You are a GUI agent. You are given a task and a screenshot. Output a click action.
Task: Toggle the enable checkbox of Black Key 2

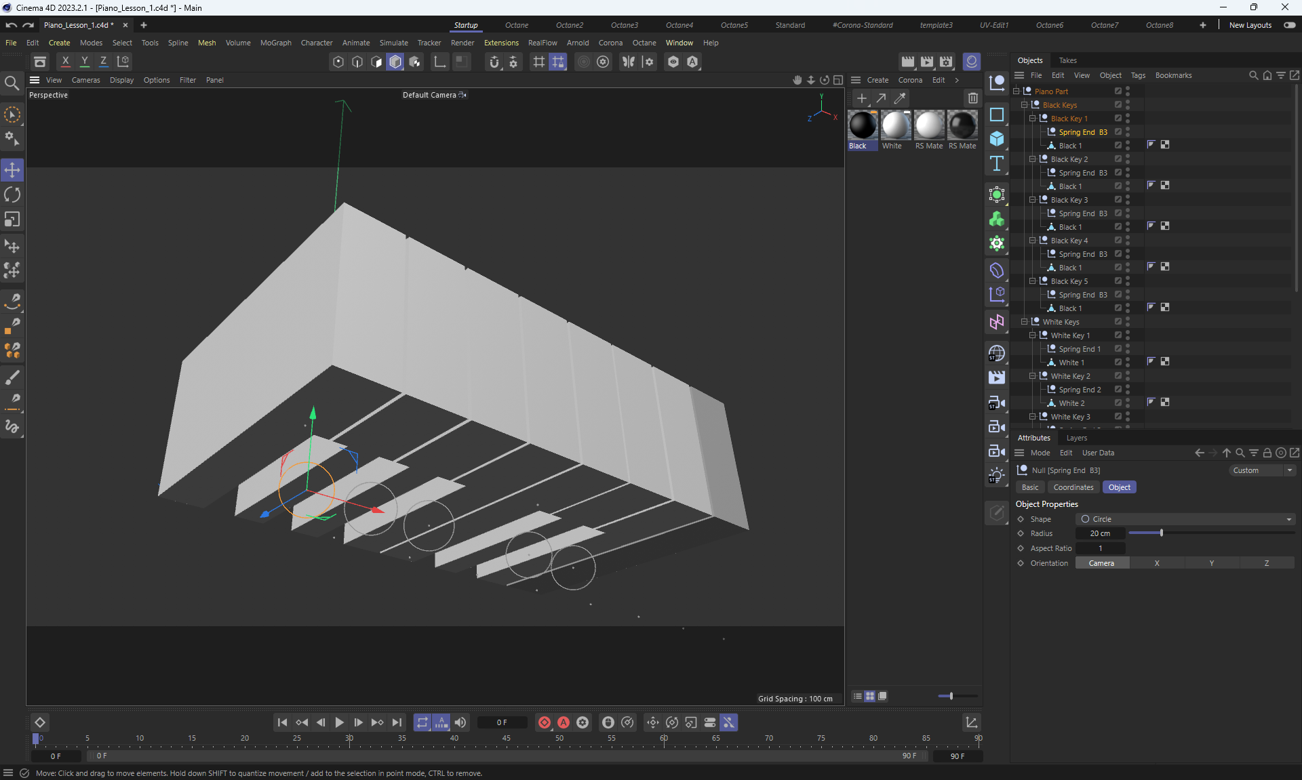click(x=1118, y=159)
